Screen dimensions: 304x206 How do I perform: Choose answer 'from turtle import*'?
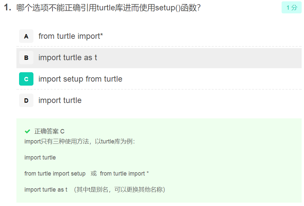pyautogui.click(x=71, y=36)
